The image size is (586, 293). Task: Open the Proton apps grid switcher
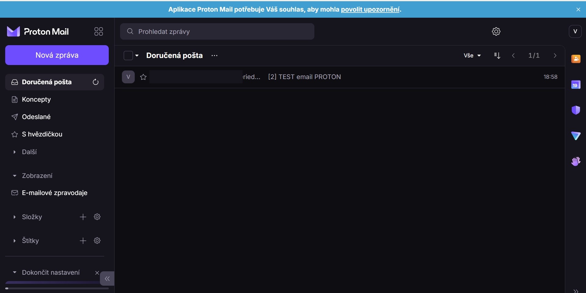coord(99,31)
